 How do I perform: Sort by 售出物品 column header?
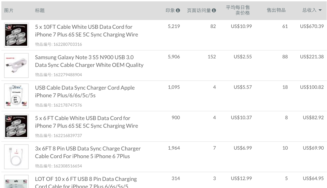click(276, 10)
